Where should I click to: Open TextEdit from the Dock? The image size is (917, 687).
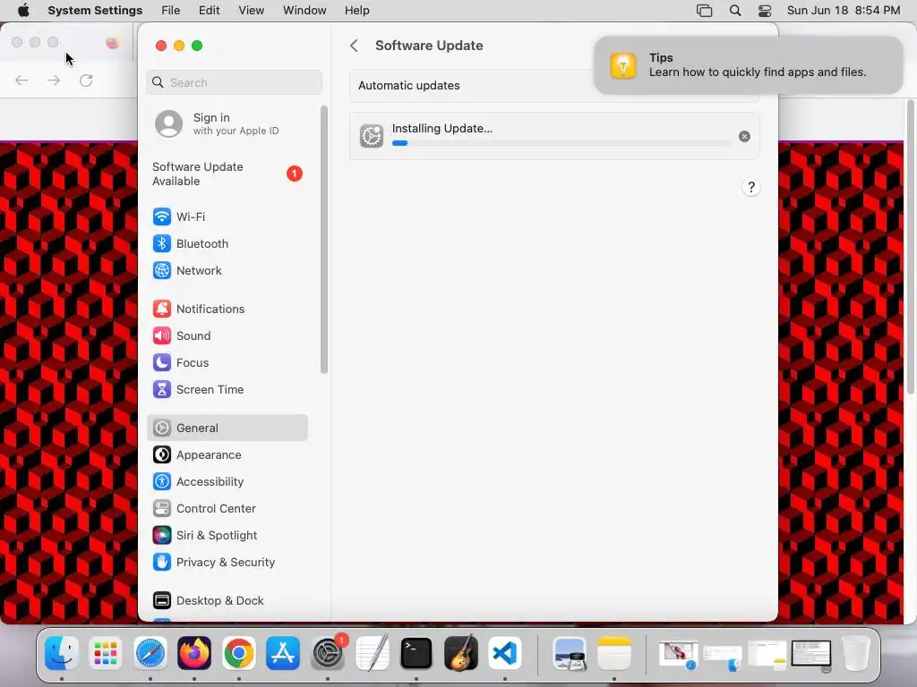(x=372, y=653)
